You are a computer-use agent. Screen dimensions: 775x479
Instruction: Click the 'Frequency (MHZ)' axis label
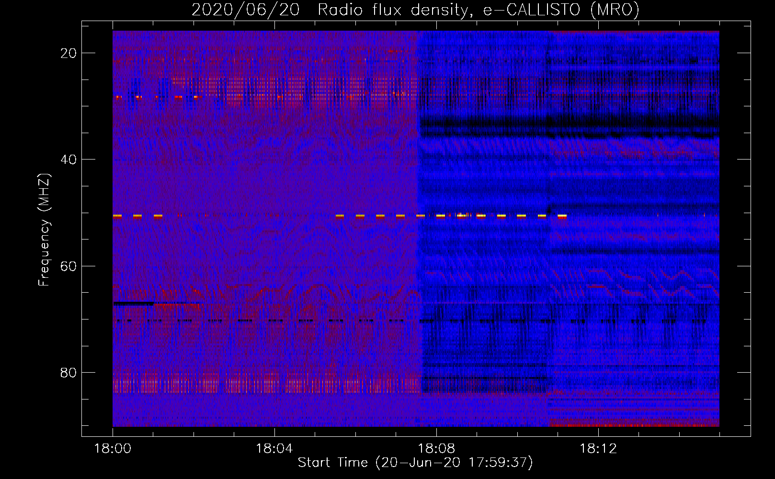[44, 230]
